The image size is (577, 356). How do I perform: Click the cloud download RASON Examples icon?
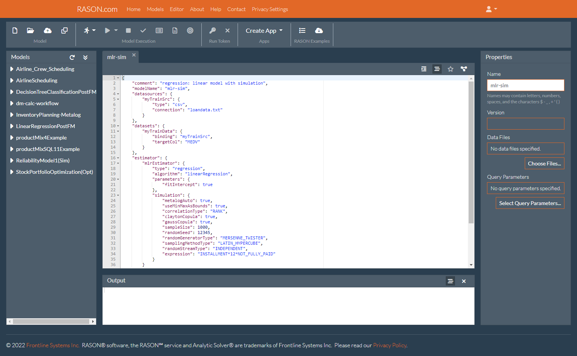coord(319,30)
